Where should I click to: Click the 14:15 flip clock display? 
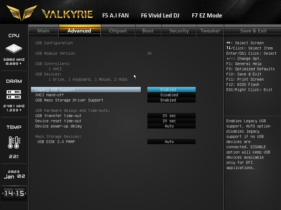pyautogui.click(x=14, y=193)
